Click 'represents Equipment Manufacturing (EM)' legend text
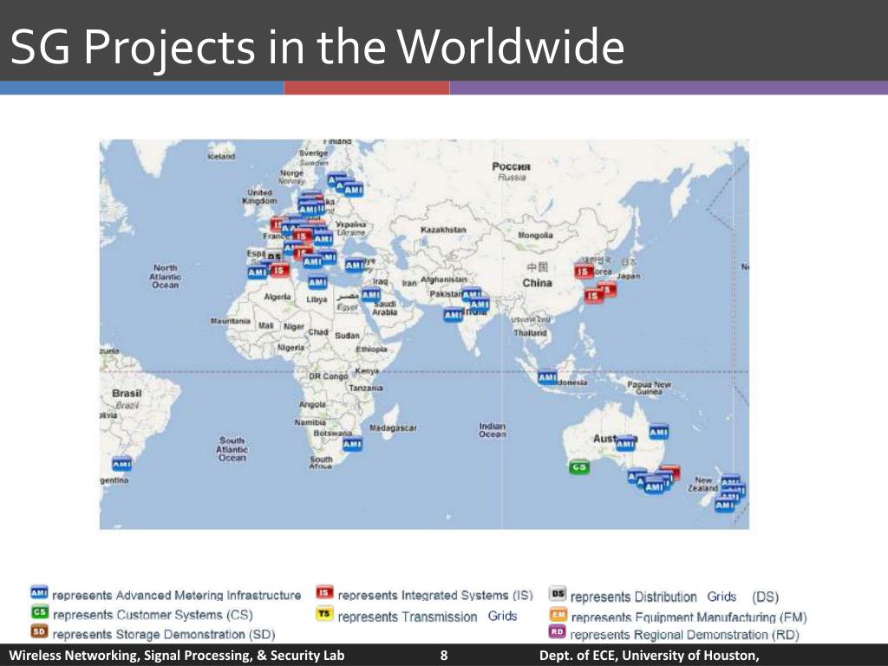 click(689, 617)
